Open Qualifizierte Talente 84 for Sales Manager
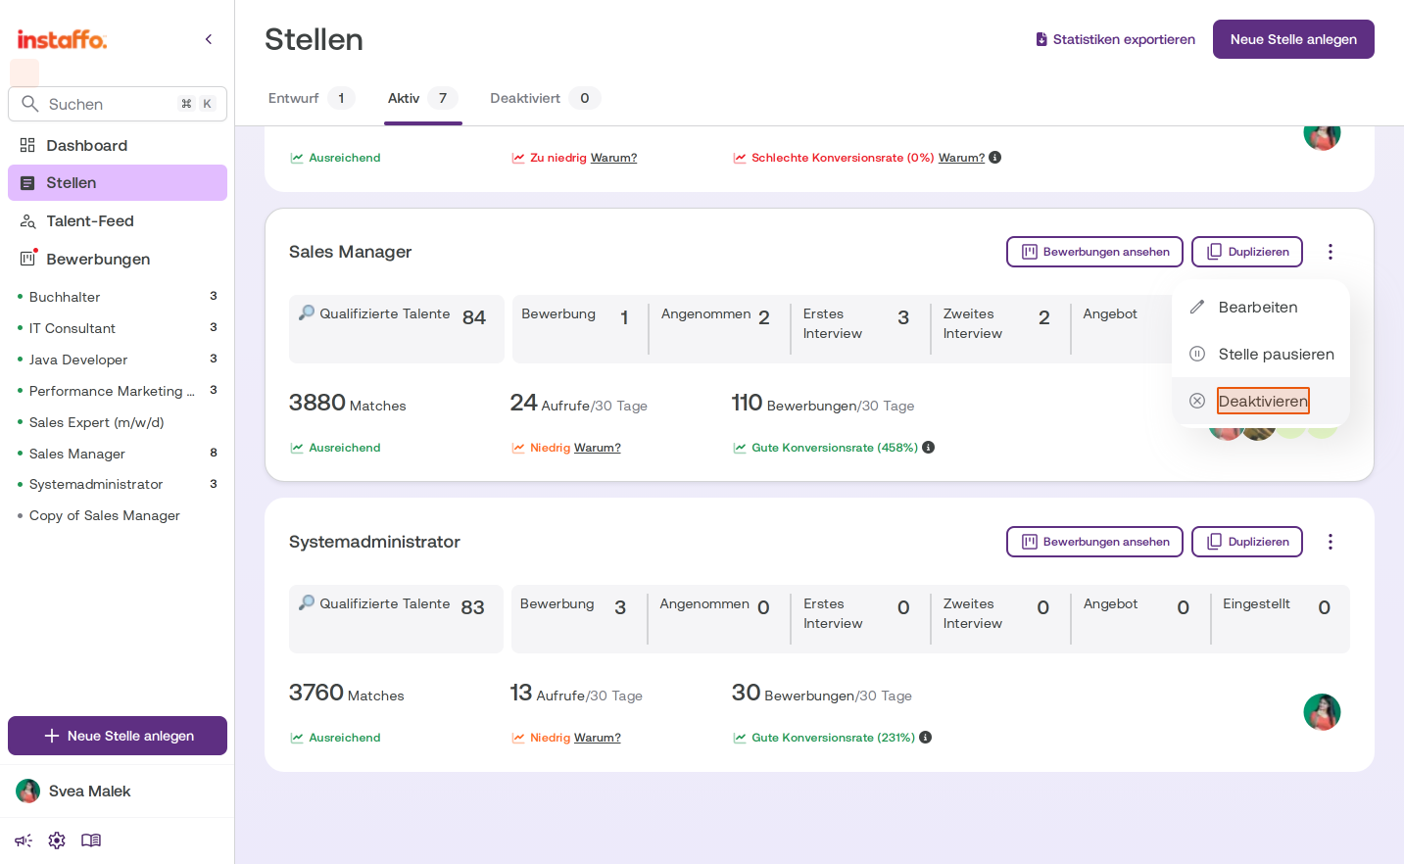 397,329
